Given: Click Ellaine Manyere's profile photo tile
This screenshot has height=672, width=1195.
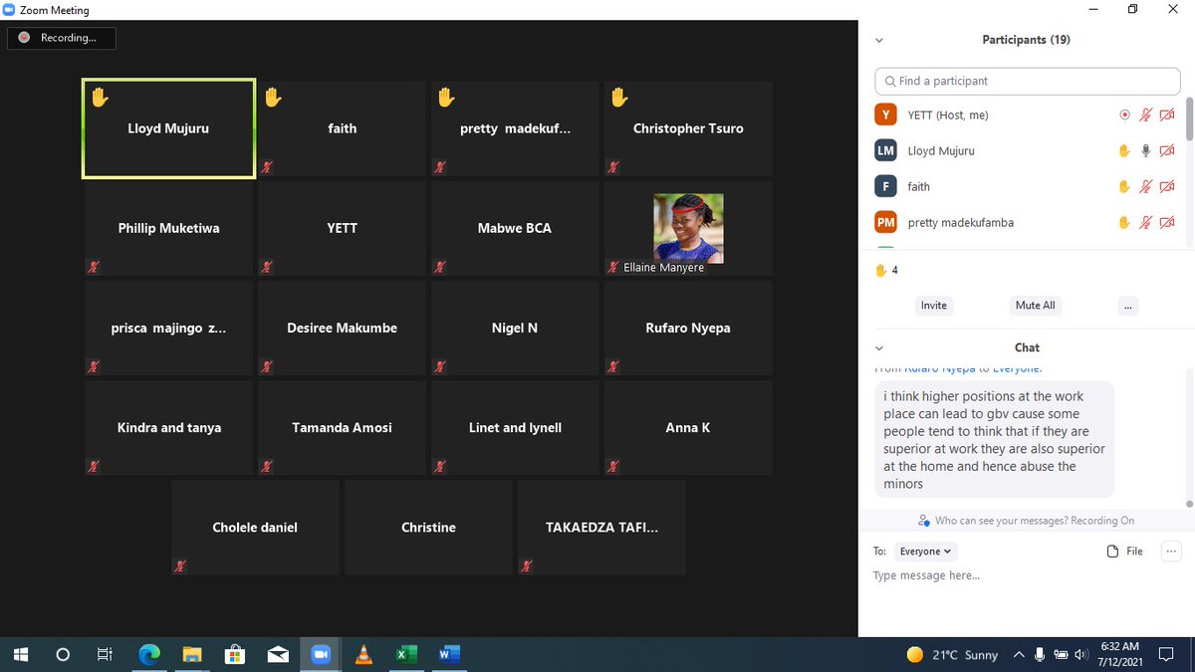Looking at the screenshot, I should (688, 228).
